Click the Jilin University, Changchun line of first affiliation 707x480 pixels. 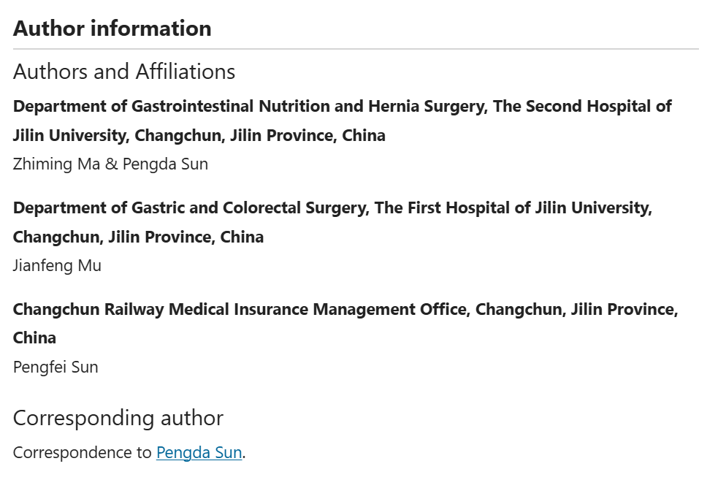199,135
